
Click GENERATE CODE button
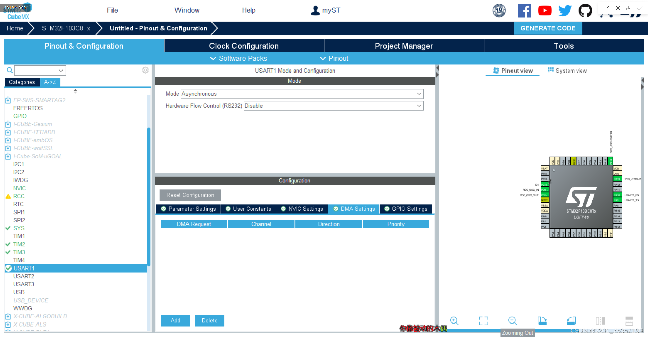pos(548,28)
